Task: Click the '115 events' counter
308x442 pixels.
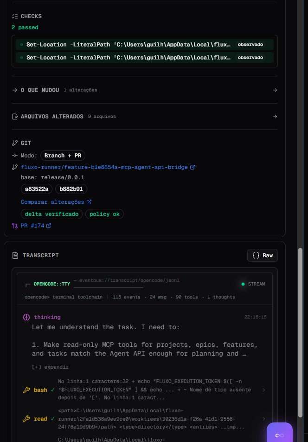Action: tap(127, 297)
